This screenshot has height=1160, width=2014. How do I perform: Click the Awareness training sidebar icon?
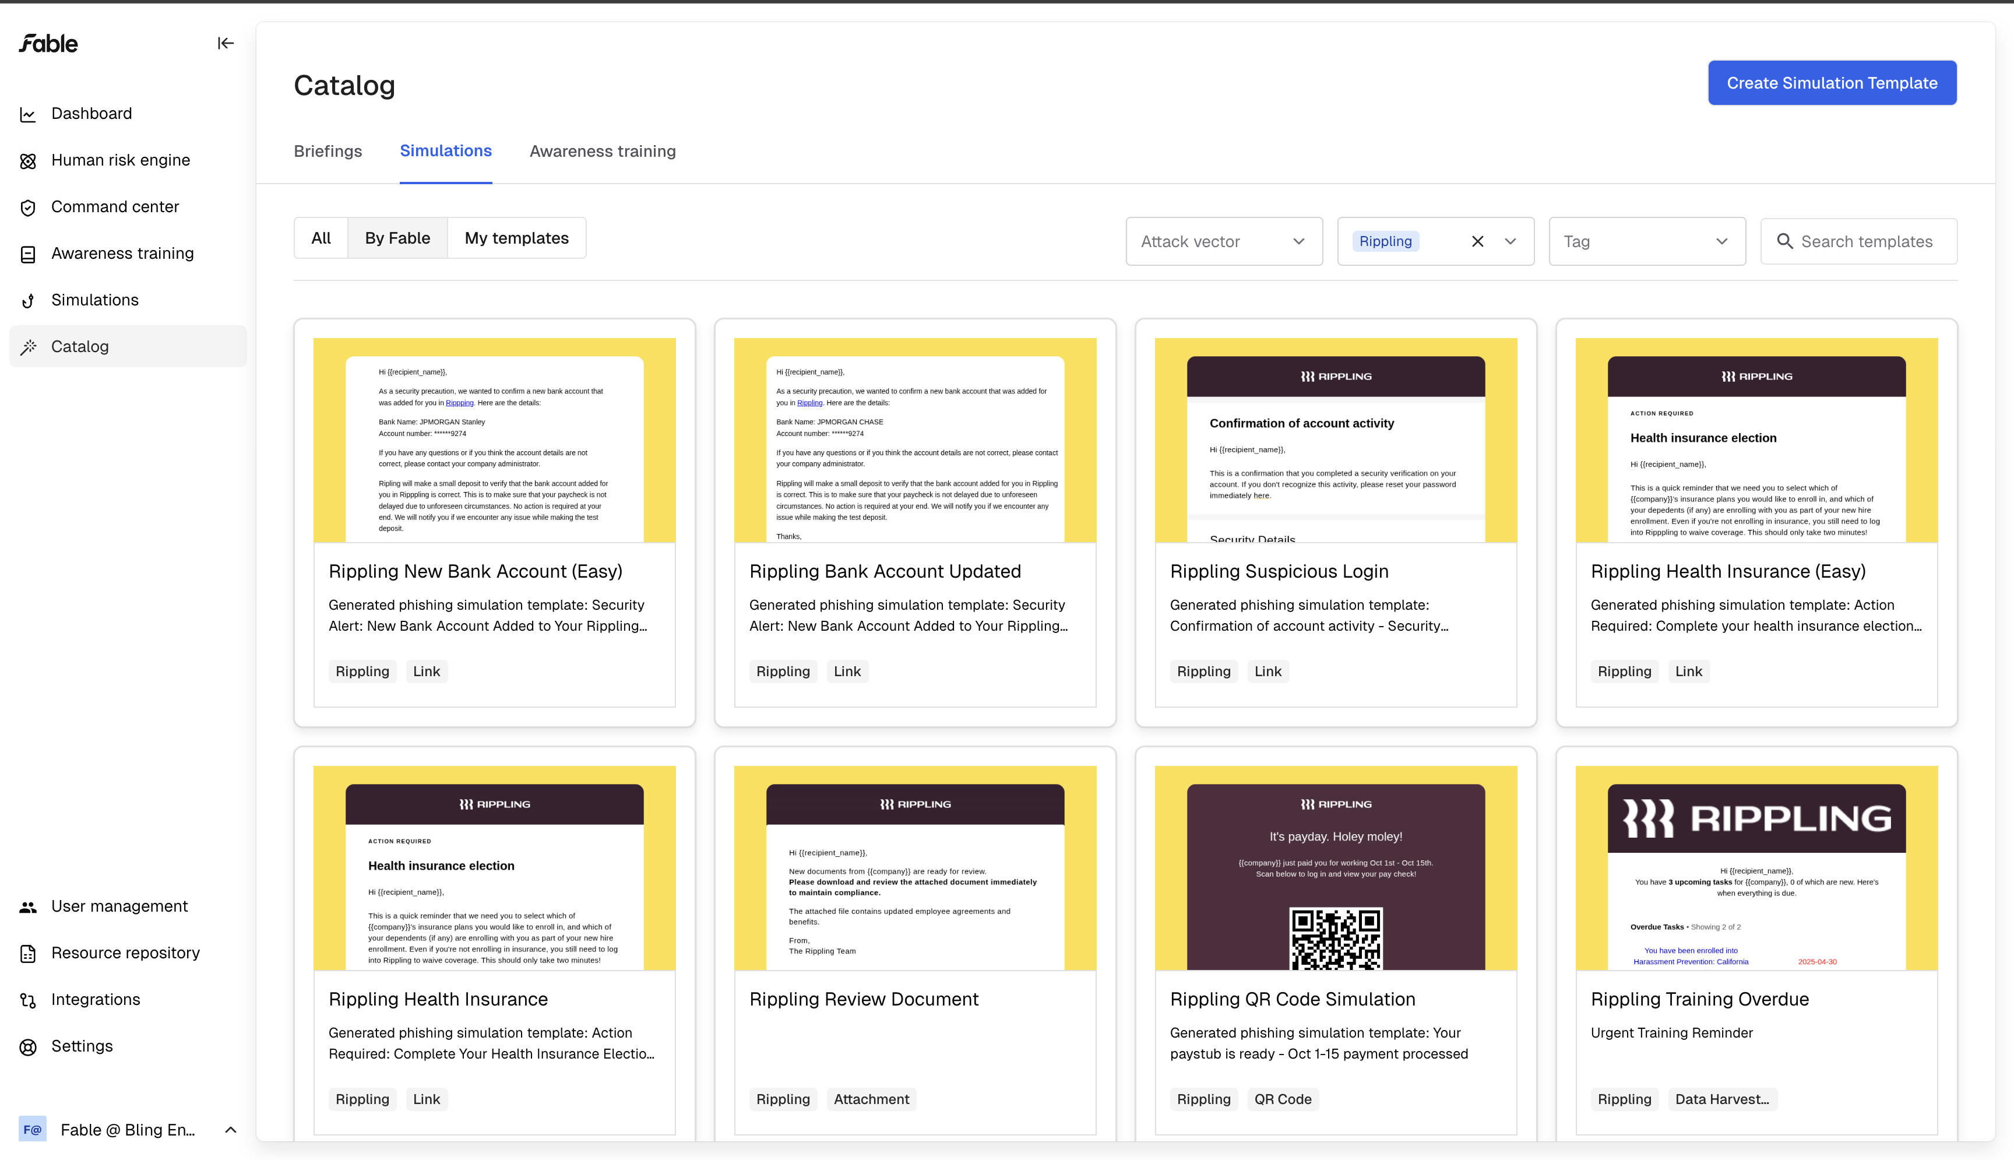pos(28,254)
